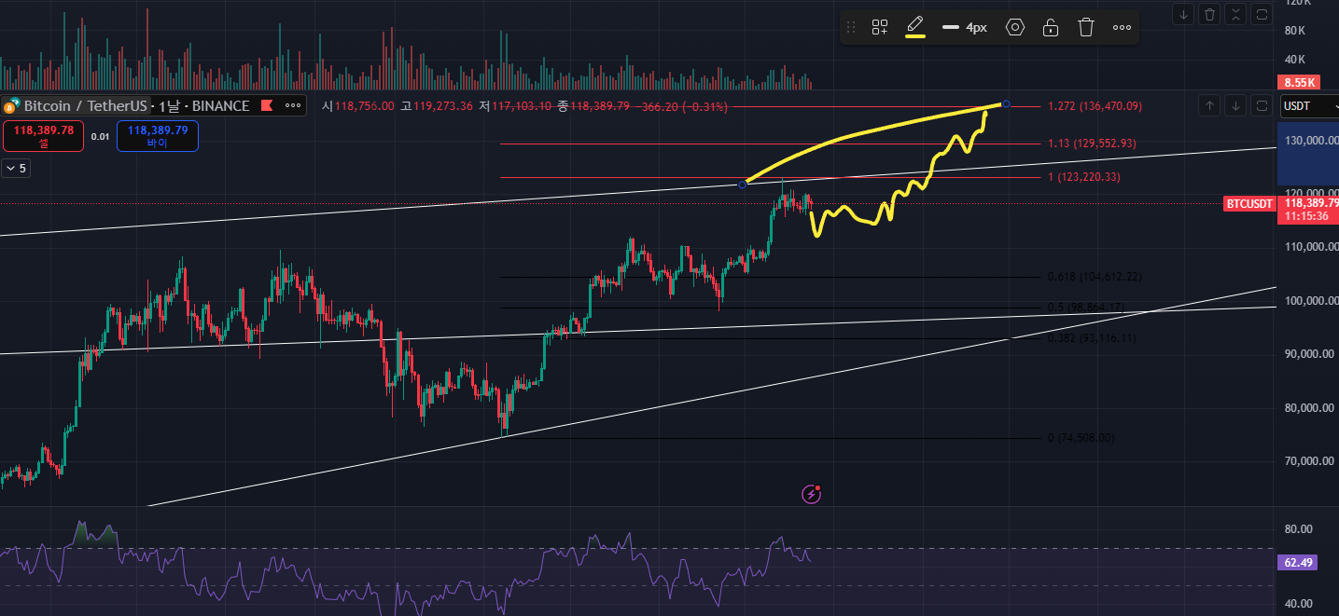Viewport: 1339px width, 616px height.
Task: Click the 130,000.00 price scale label
Action: pyautogui.click(x=1311, y=141)
